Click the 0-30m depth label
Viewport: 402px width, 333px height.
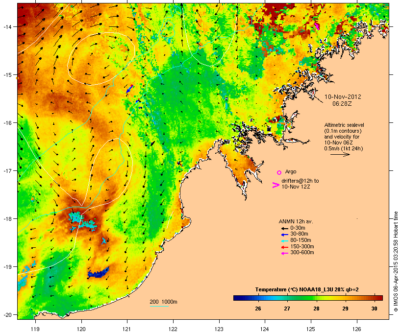click(x=298, y=228)
